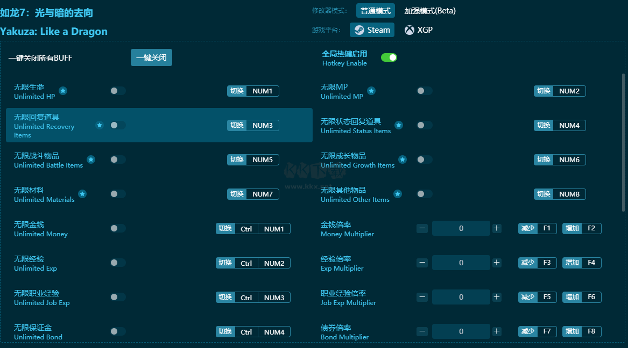Click the Exp Multiplier value field

[x=461, y=263]
